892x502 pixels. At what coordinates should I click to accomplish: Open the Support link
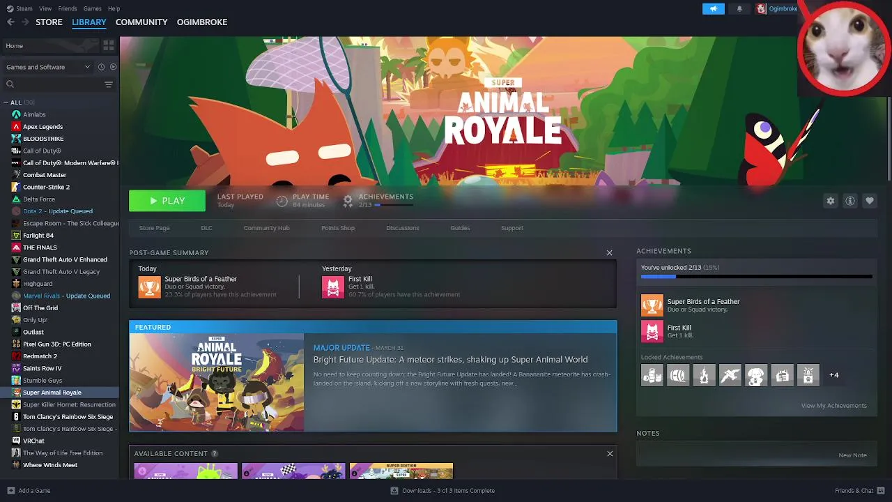click(512, 228)
